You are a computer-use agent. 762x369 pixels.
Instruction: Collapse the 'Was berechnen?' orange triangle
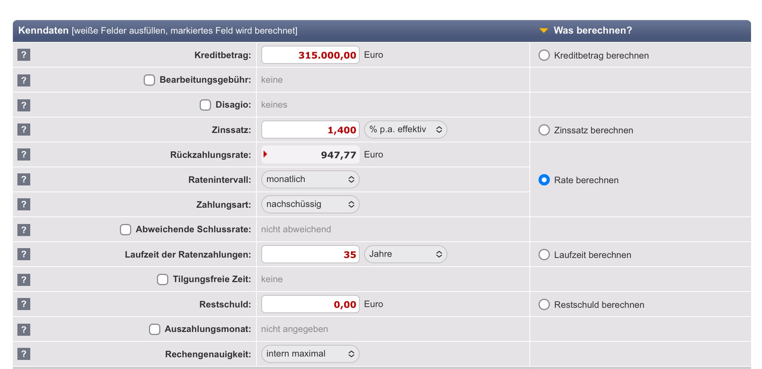point(543,31)
